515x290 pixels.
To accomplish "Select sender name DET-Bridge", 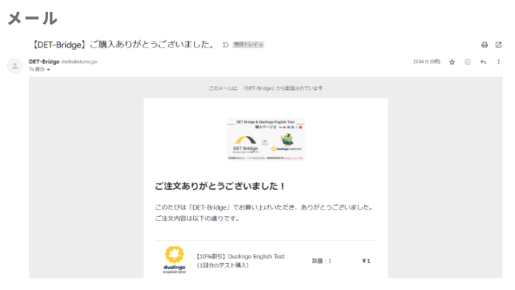I will click(x=44, y=61).
